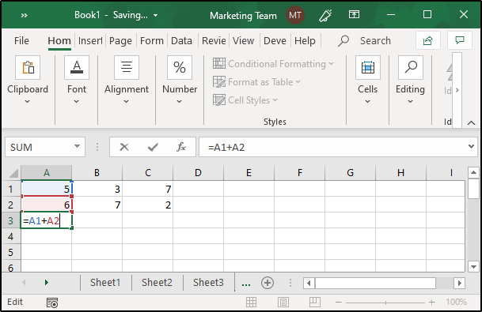The image size is (482, 312).
Task: Open the Format as Table dropdown
Action: tap(256, 82)
